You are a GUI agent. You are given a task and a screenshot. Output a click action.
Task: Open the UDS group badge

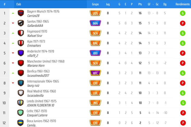click(x=95, y=13)
